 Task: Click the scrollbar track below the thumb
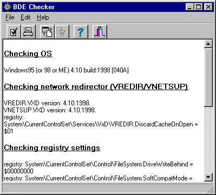[208, 140]
